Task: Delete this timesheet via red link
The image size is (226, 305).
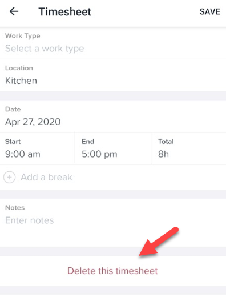Action: click(112, 271)
